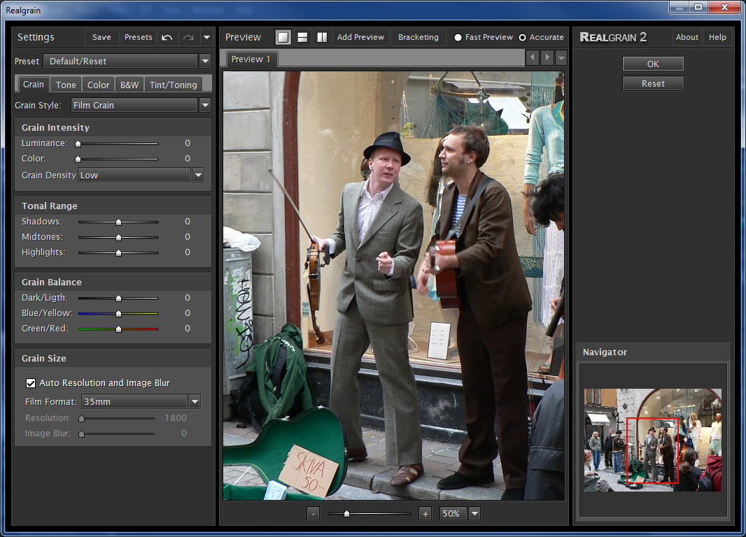Viewport: 746px width, 537px height.
Task: Click the Bracketing button
Action: [x=418, y=37]
